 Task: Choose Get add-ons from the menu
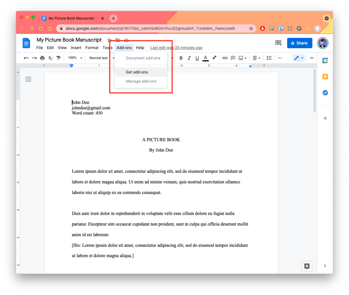coord(137,72)
